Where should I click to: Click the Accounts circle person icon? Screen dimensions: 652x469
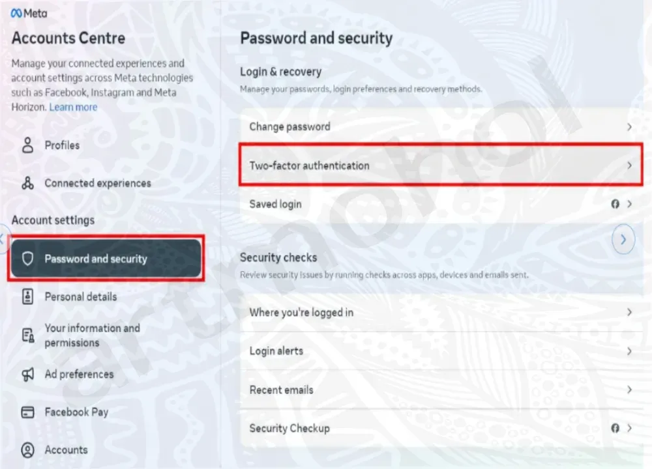tap(27, 450)
